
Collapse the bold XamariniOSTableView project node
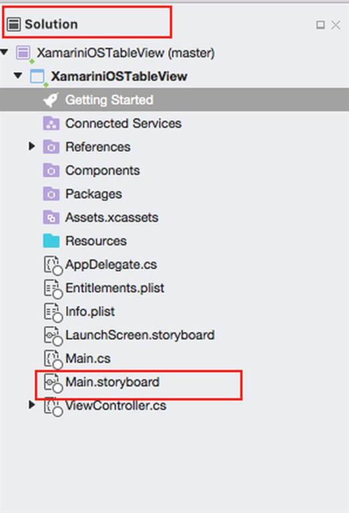[x=18, y=76]
